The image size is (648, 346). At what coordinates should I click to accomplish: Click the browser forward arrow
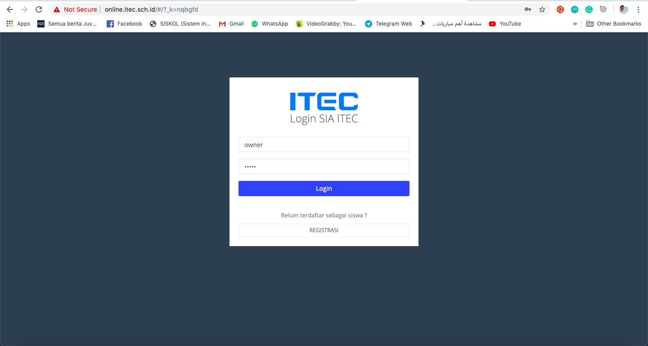coord(24,9)
